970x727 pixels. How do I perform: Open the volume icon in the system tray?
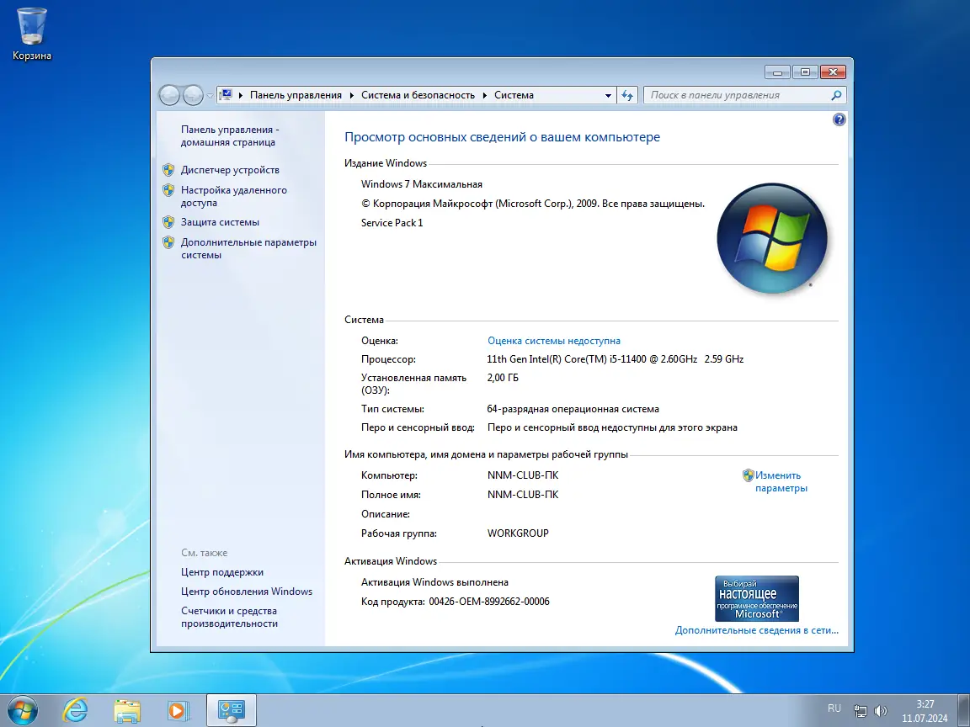coord(881,709)
